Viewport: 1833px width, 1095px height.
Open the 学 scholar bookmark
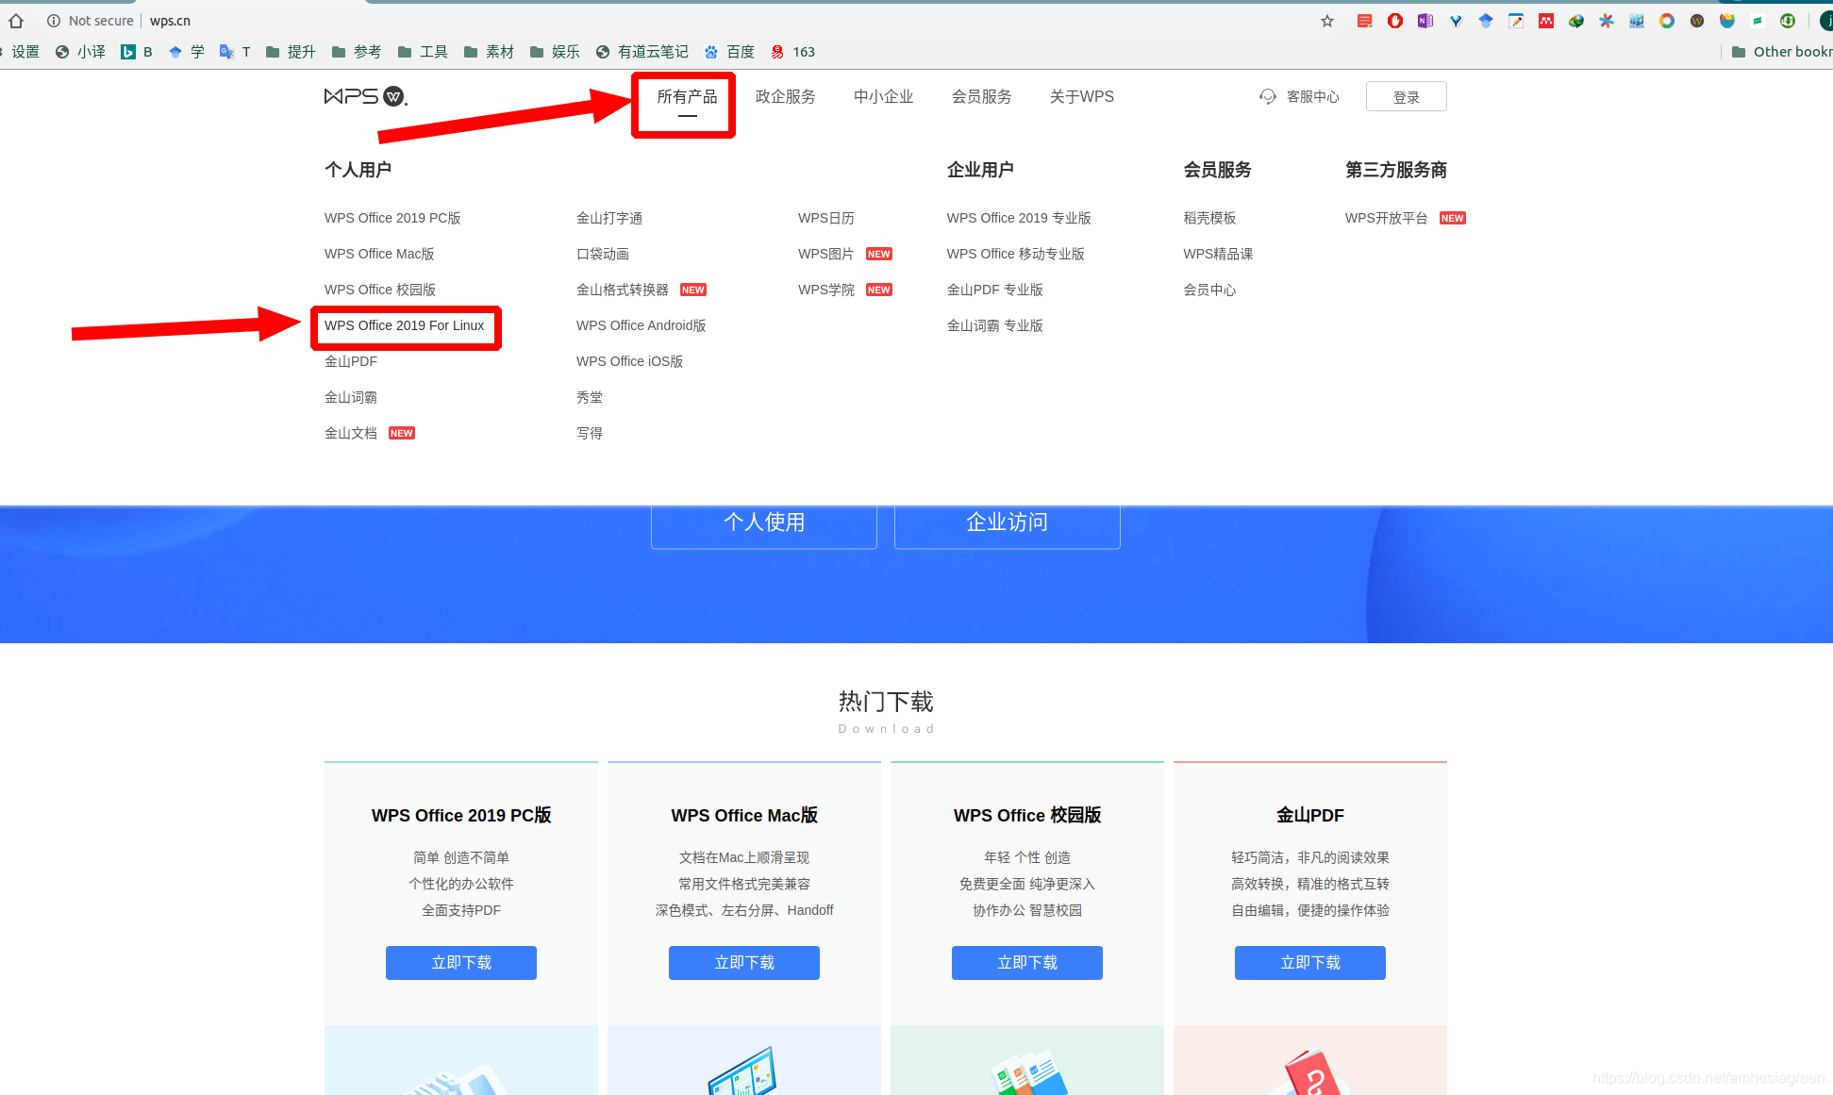[x=186, y=52]
